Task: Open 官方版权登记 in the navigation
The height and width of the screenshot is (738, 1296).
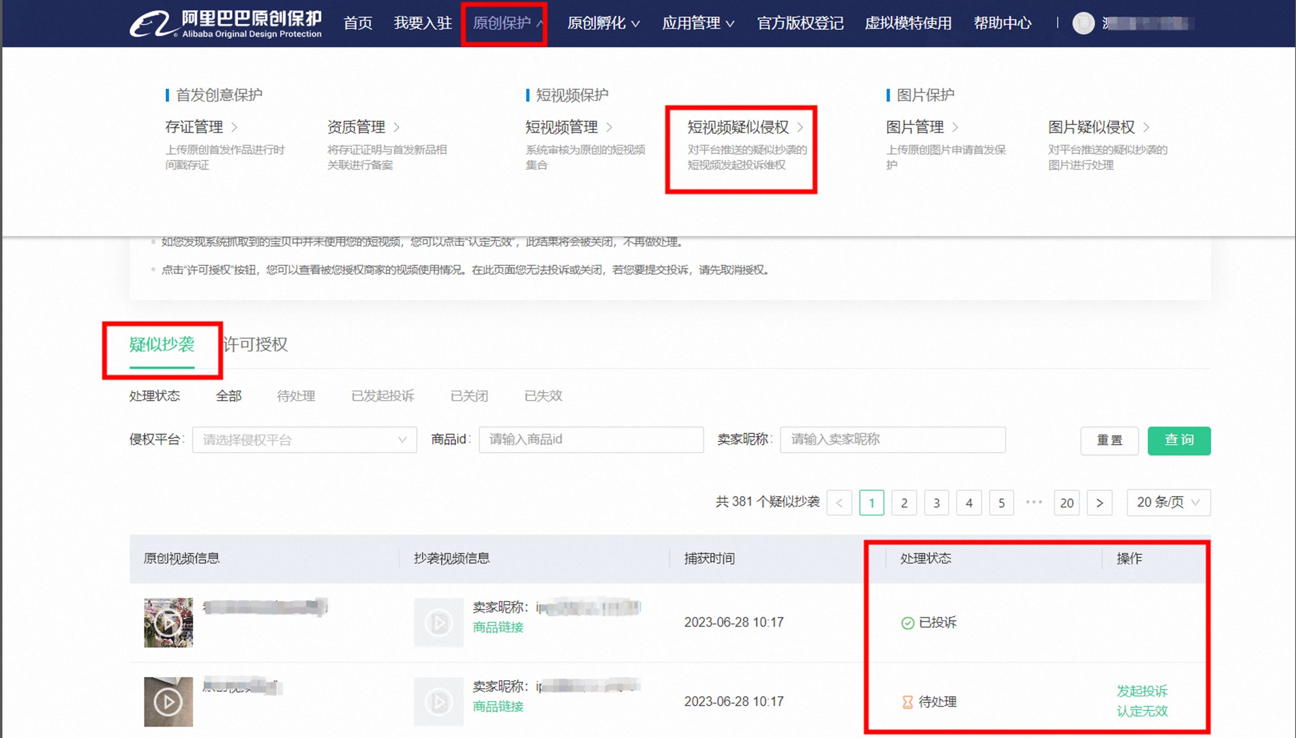Action: 800,24
